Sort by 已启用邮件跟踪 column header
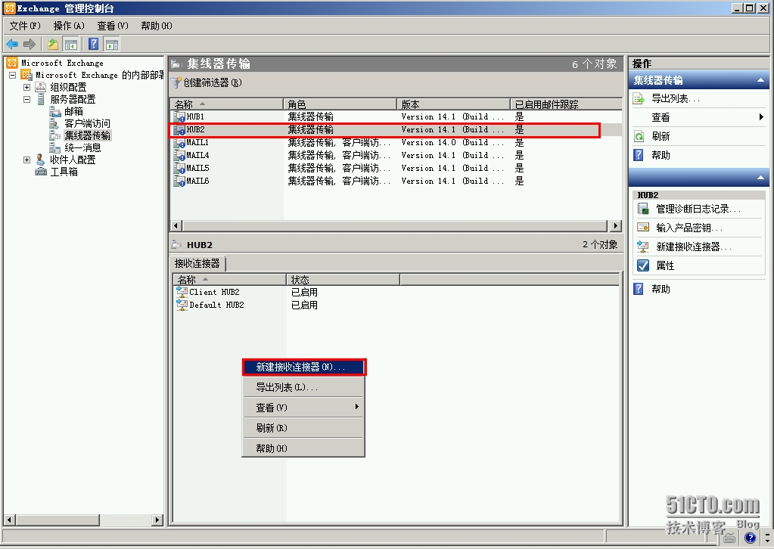This screenshot has height=549, width=774. point(566,104)
